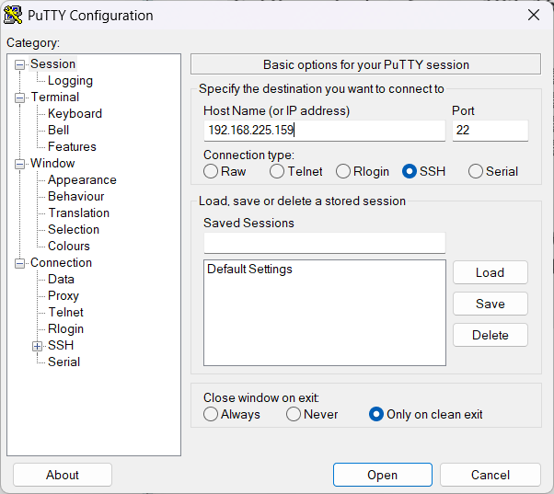The height and width of the screenshot is (494, 554).
Task: Focus the Host Name input field
Action: coord(324,131)
